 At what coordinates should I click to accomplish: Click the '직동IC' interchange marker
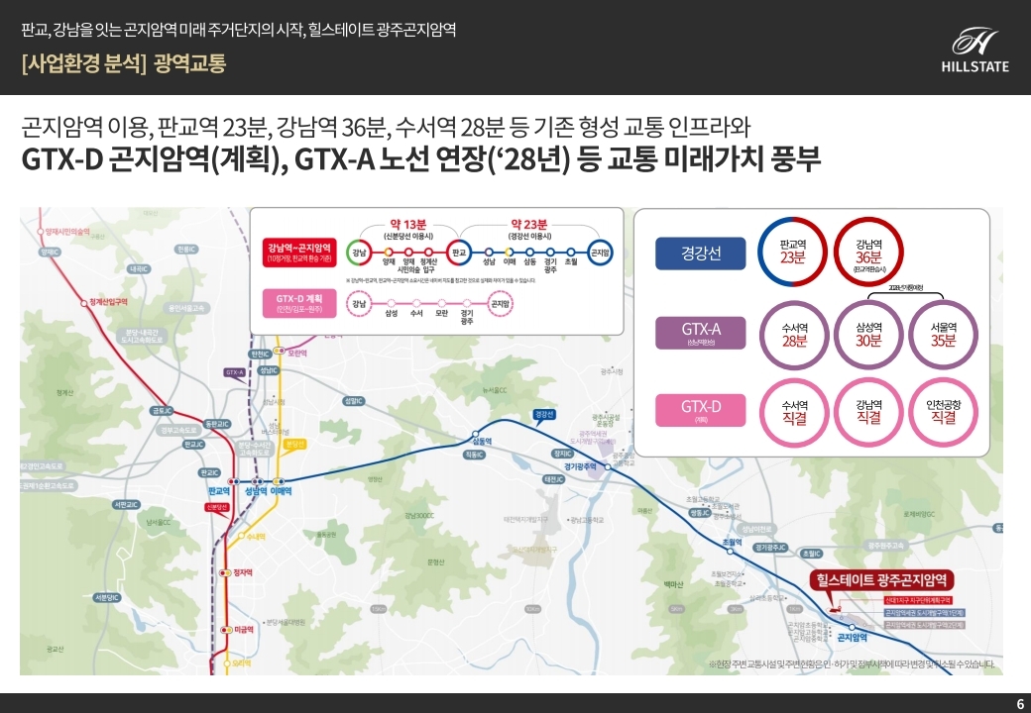point(474,455)
